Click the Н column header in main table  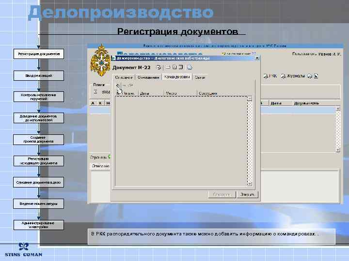click(x=108, y=103)
